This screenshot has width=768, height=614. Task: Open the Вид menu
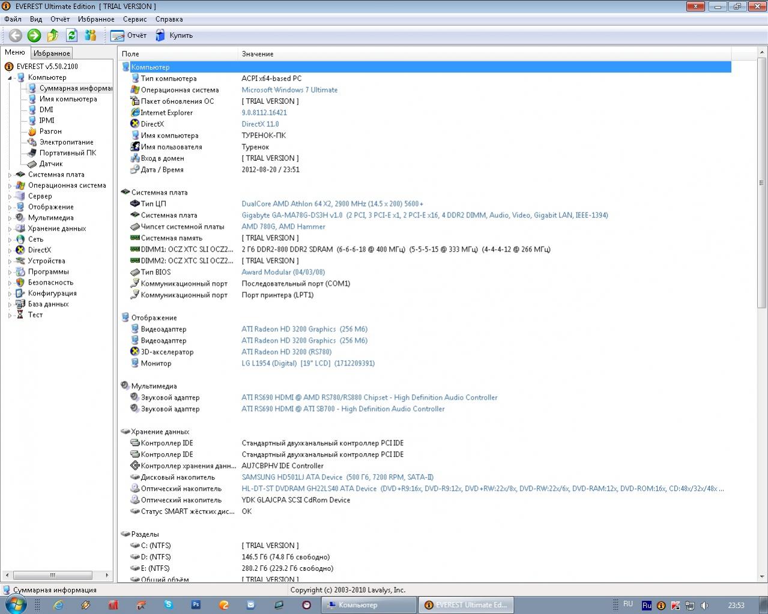36,19
